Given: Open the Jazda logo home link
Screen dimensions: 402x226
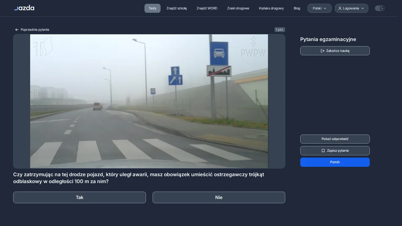Looking at the screenshot, I should tap(24, 8).
